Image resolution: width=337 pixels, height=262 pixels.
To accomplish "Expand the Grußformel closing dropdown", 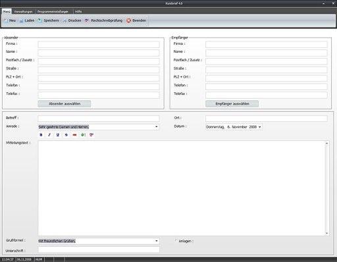I will tap(157, 241).
